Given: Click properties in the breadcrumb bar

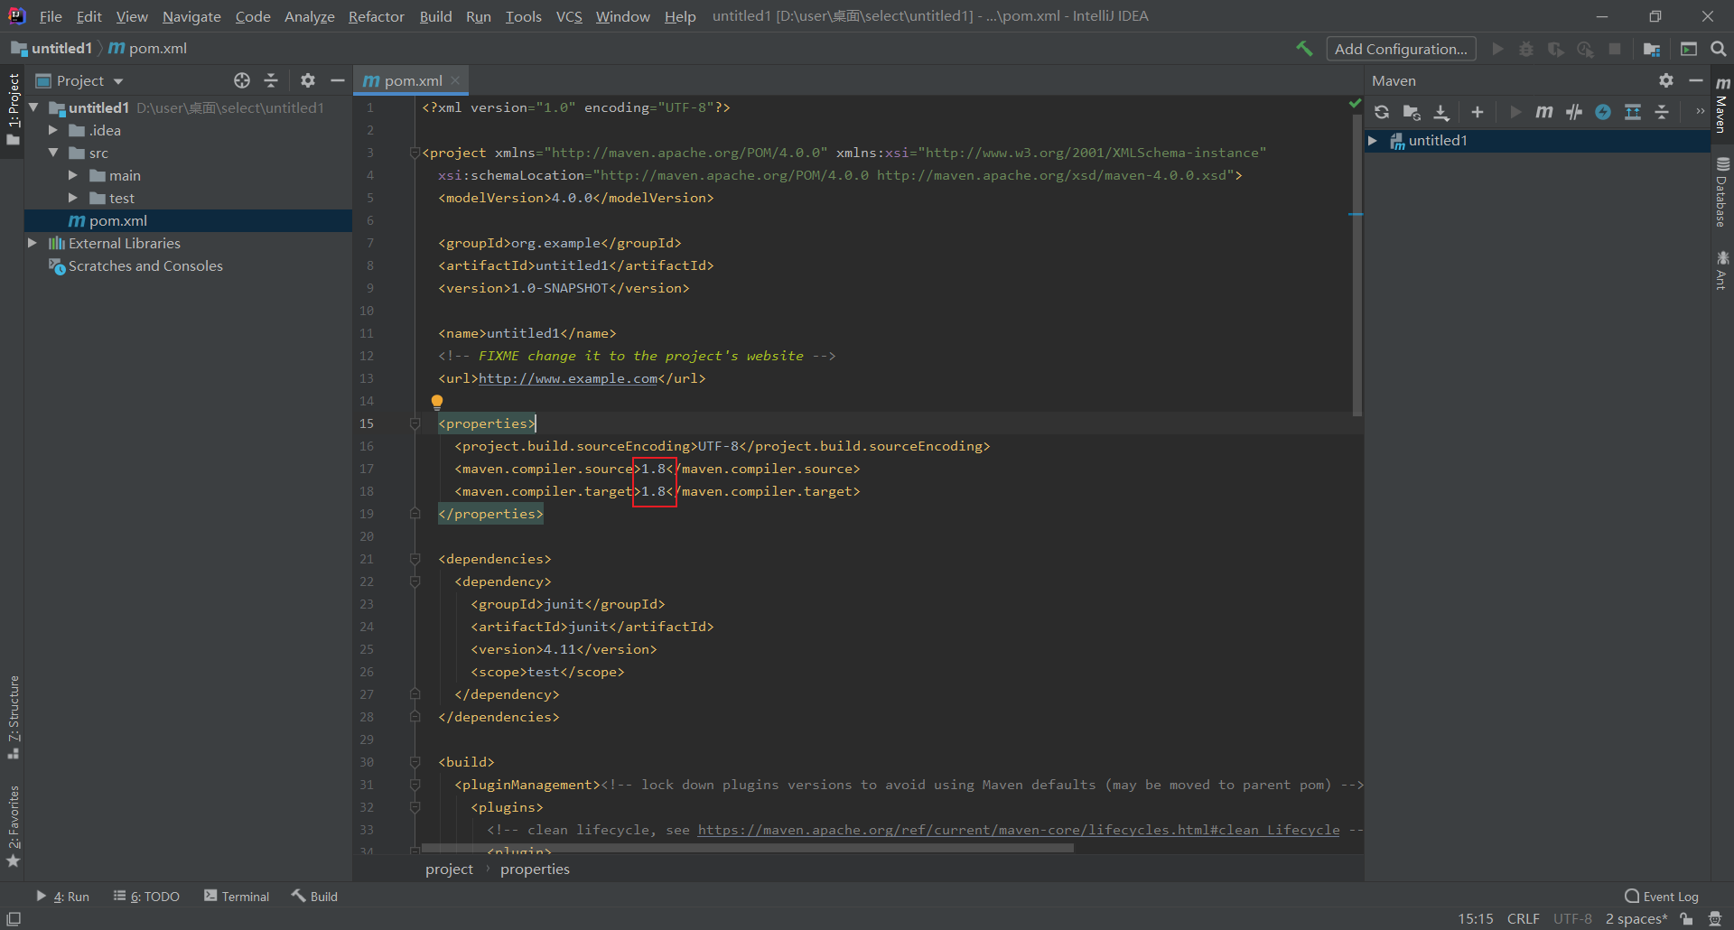Looking at the screenshot, I should click(x=535, y=869).
